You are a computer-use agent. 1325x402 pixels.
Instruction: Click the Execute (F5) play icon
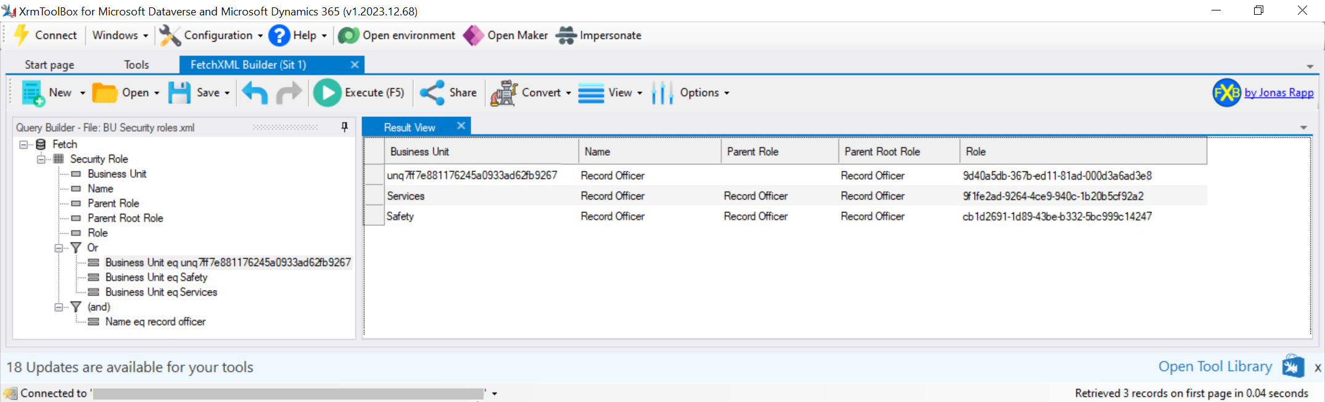(327, 93)
